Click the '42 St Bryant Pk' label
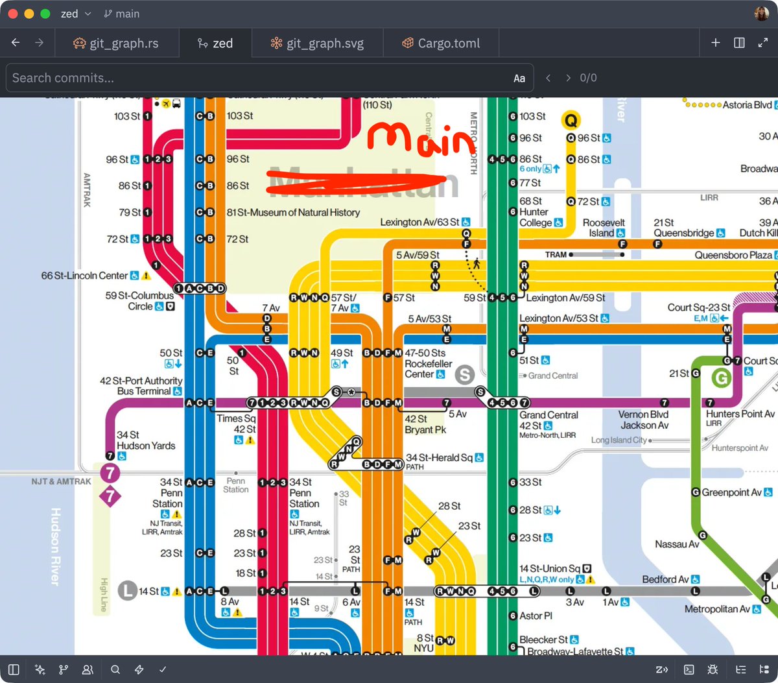This screenshot has height=683, width=778. point(425,424)
